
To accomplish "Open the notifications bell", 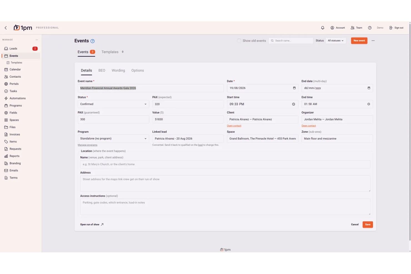I will [x=322, y=28].
